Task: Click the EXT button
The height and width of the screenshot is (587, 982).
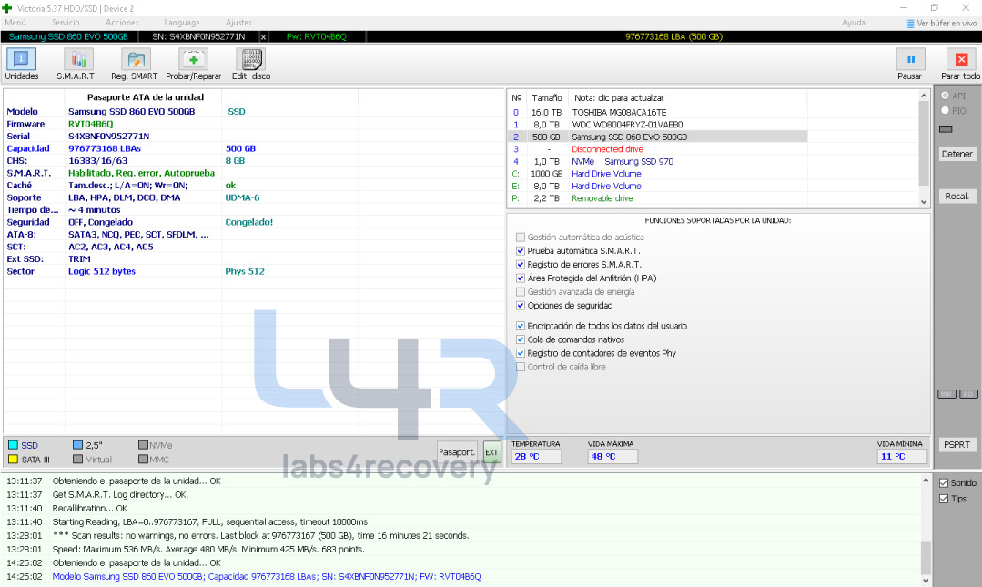Action: (491, 452)
